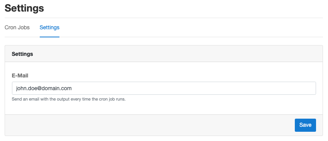The image size is (328, 141).
Task: Select the Settings tab
Action: click(x=49, y=27)
